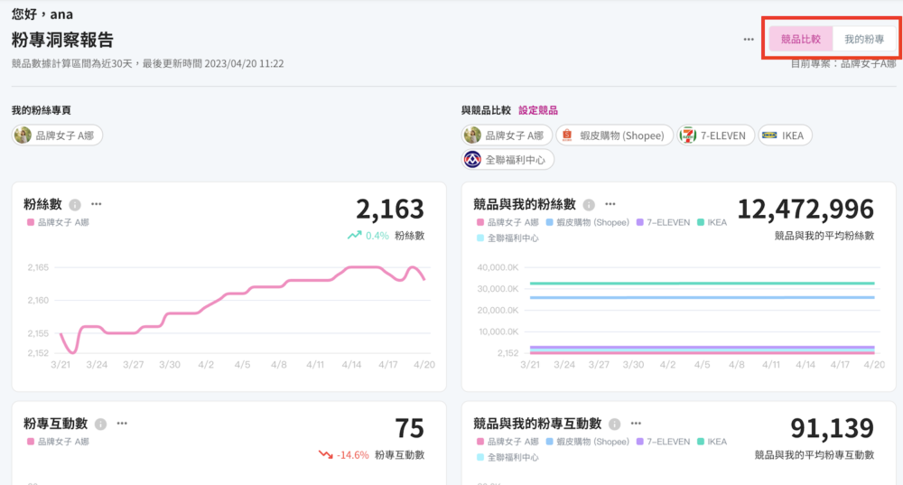
Task: Toggle the 蝦皮購物 legend in 競品與我的粉絲數 chart
Action: pos(587,222)
